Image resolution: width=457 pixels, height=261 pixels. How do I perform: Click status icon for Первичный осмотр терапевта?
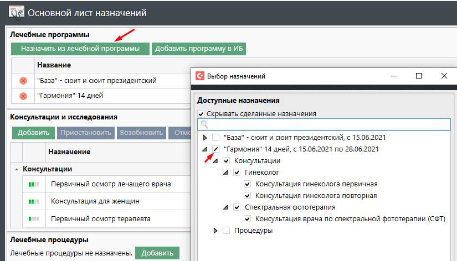35,219
